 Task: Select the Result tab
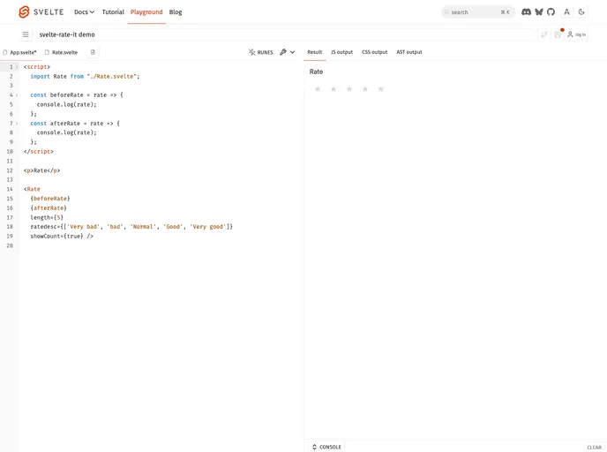pyautogui.click(x=315, y=52)
